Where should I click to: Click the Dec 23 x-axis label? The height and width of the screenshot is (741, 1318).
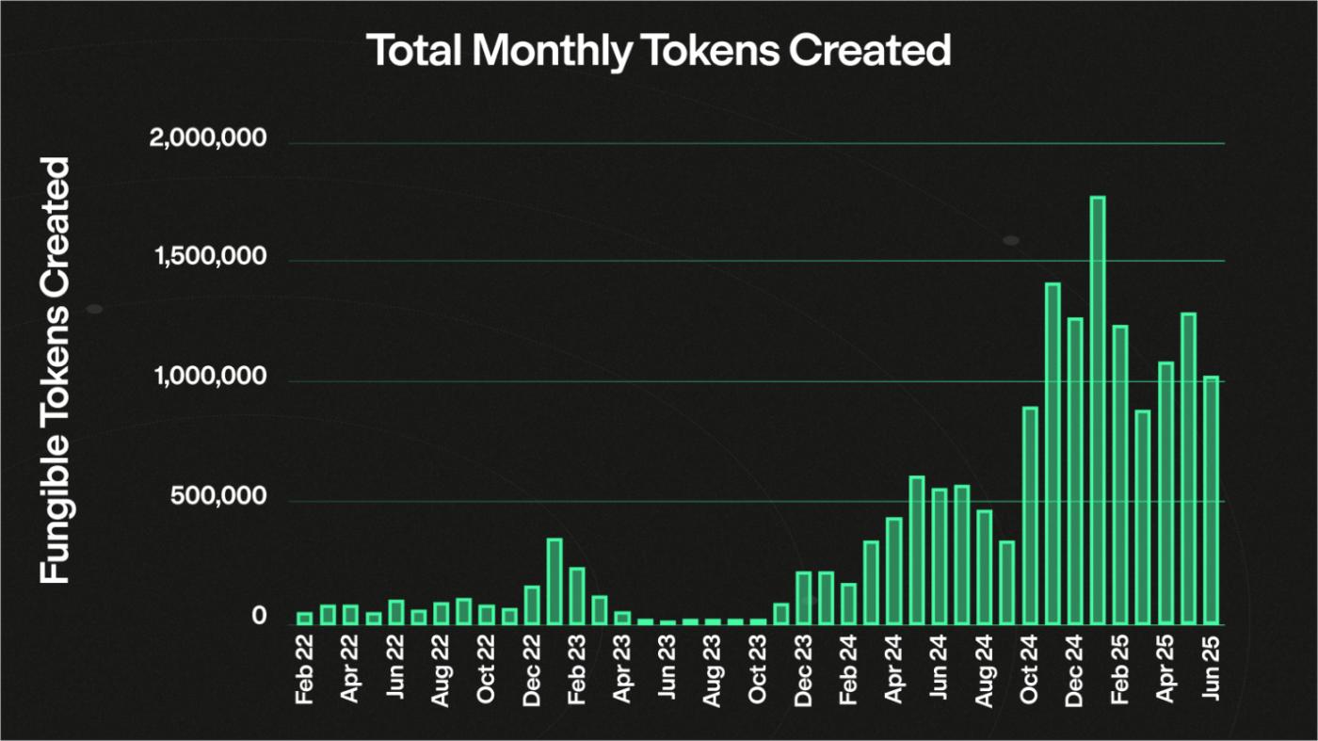click(x=803, y=669)
